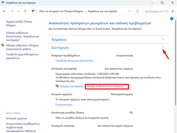Maximize the Ασφάλεια και συντήρηση window

162,3
